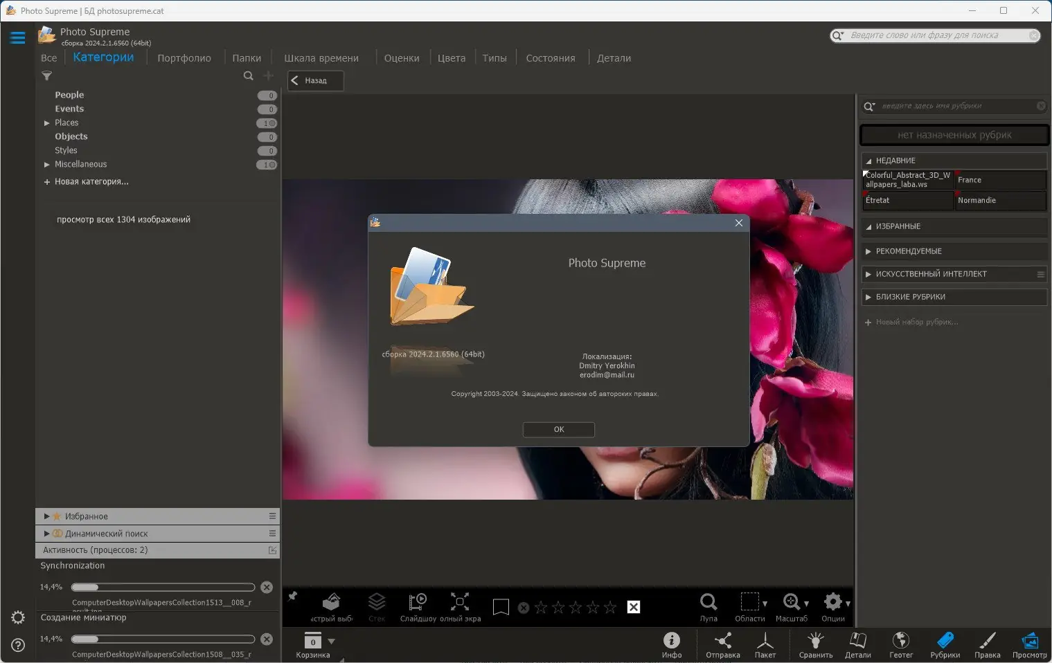This screenshot has height=663, width=1052.
Task: Toggle the white reject X box
Action: (x=634, y=607)
